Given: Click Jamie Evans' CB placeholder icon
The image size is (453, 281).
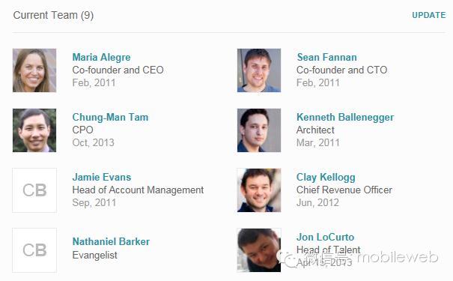Looking at the screenshot, I should (x=34, y=190).
